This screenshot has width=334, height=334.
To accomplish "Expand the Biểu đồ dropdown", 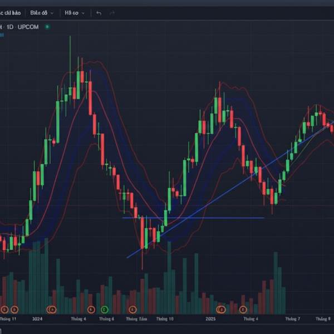I will 42,13.
